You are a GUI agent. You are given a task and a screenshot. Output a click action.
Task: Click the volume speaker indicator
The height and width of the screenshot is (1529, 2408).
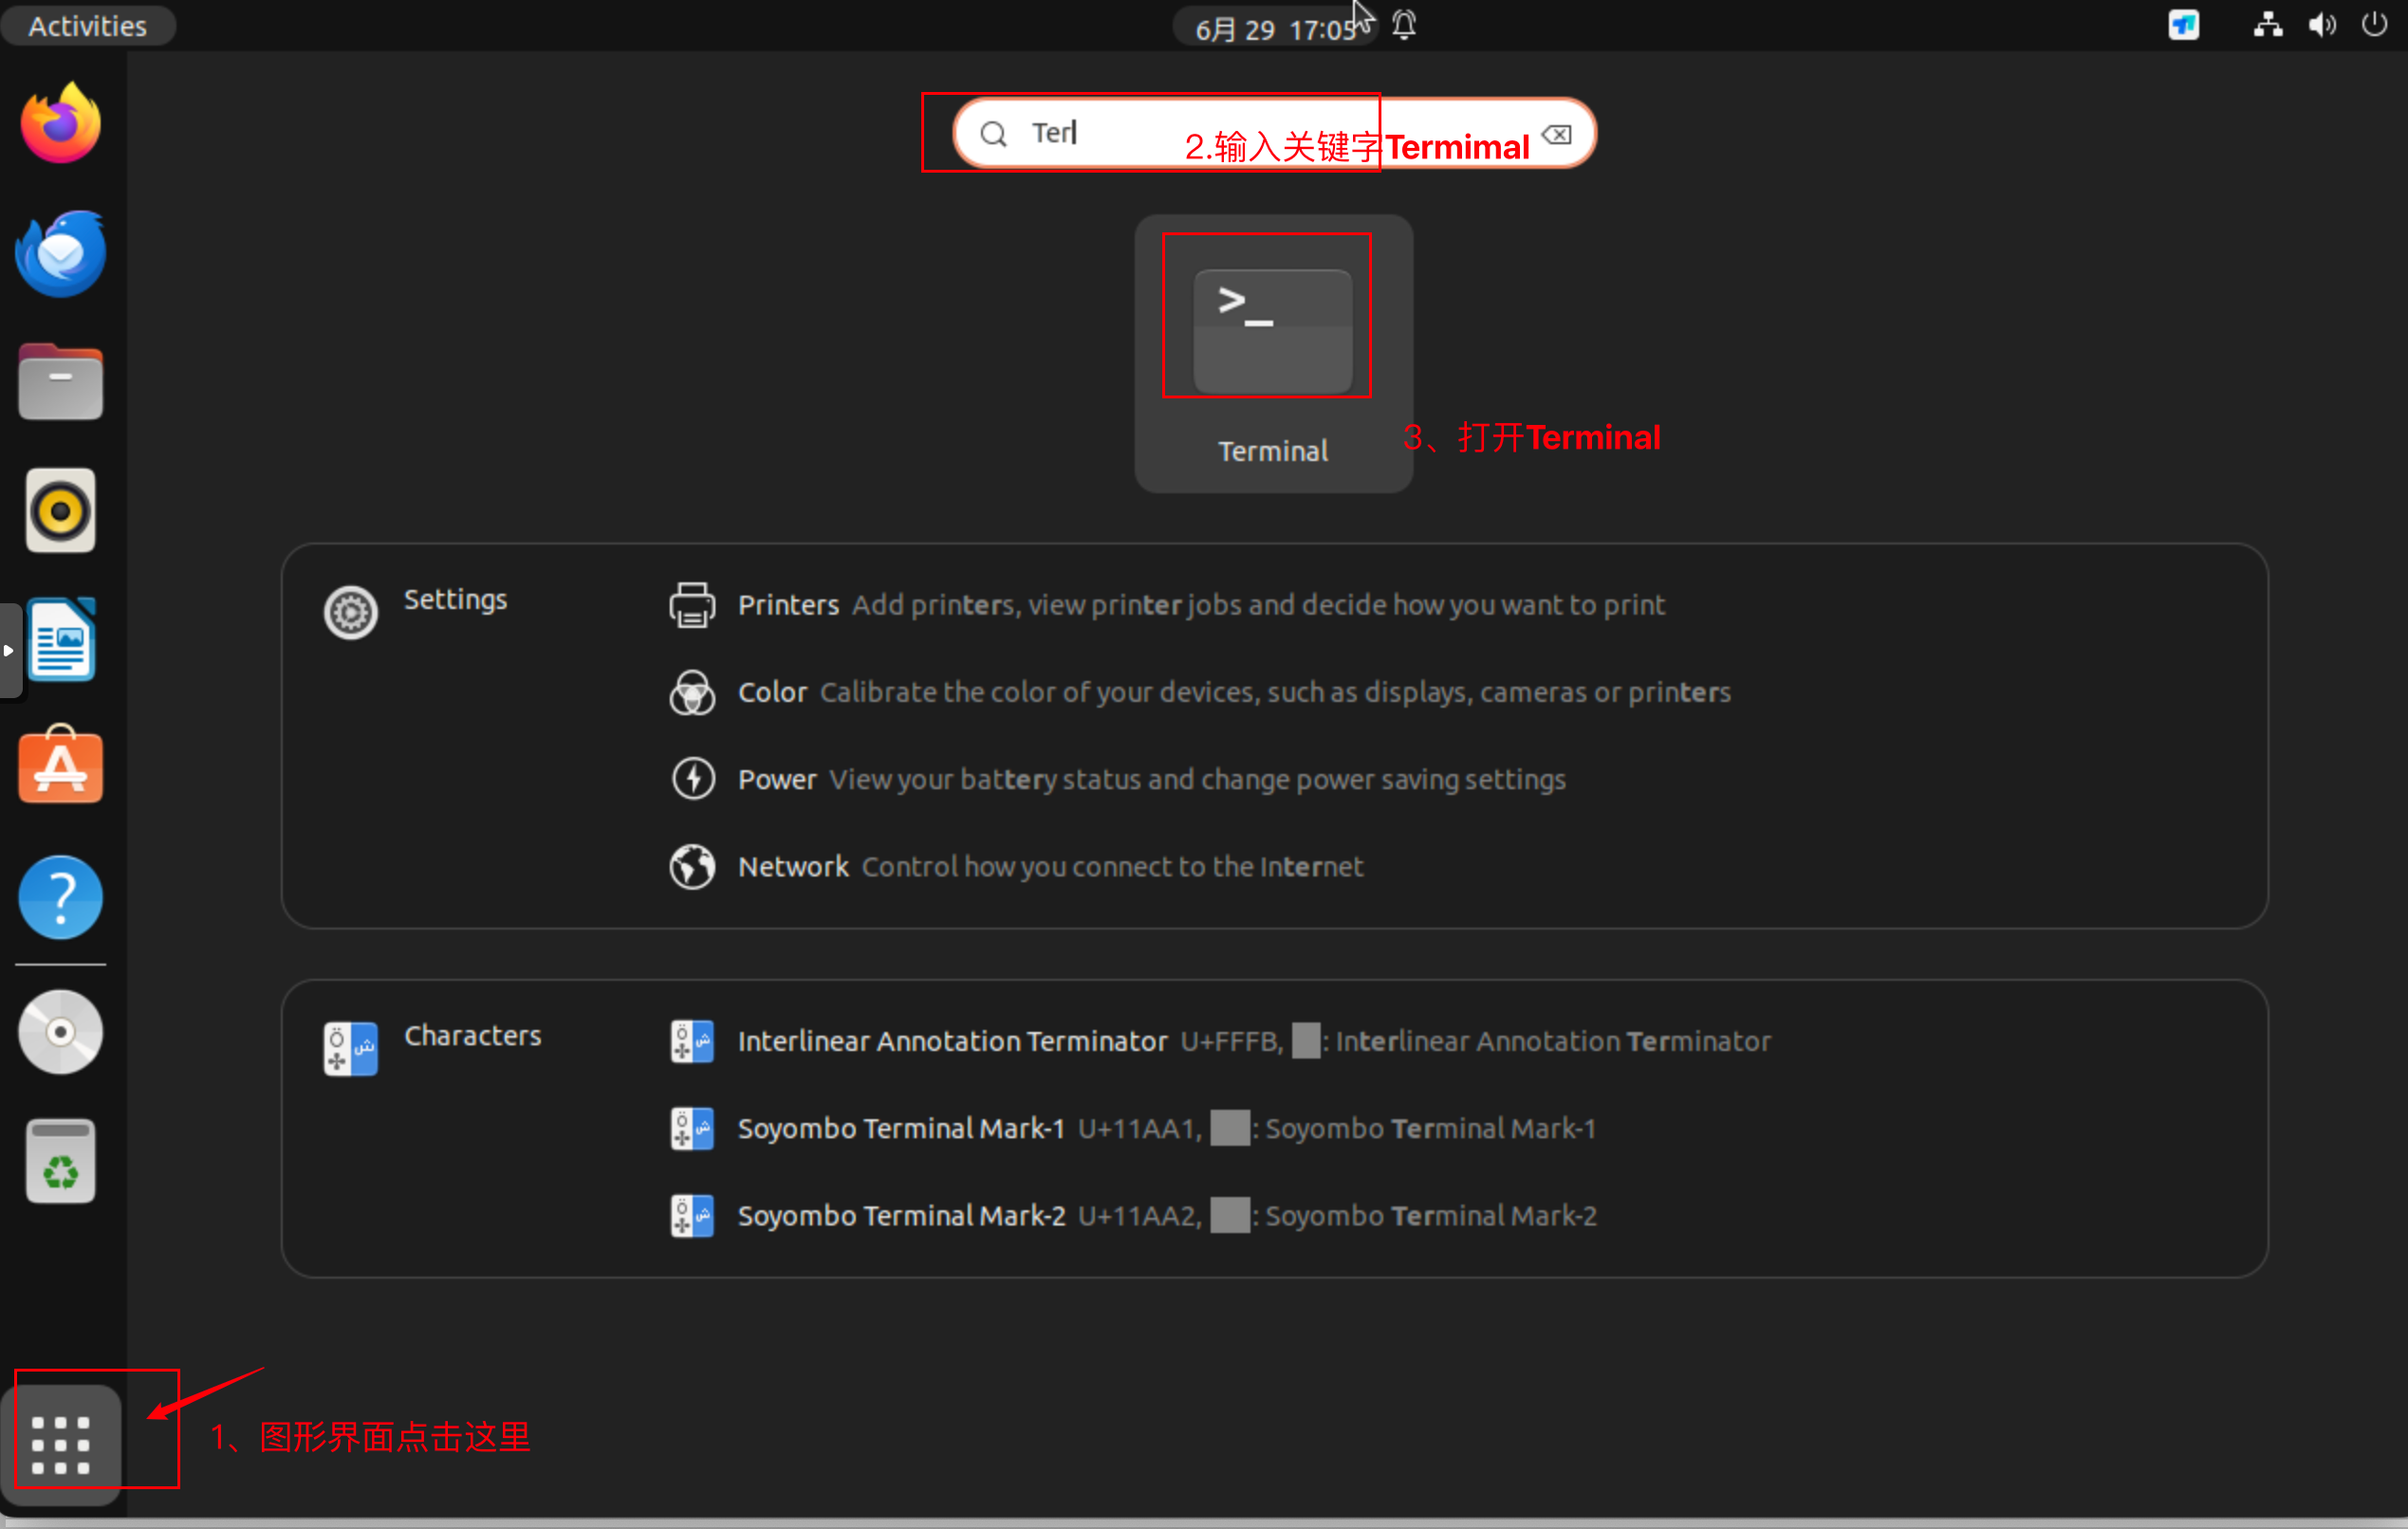point(2321,25)
